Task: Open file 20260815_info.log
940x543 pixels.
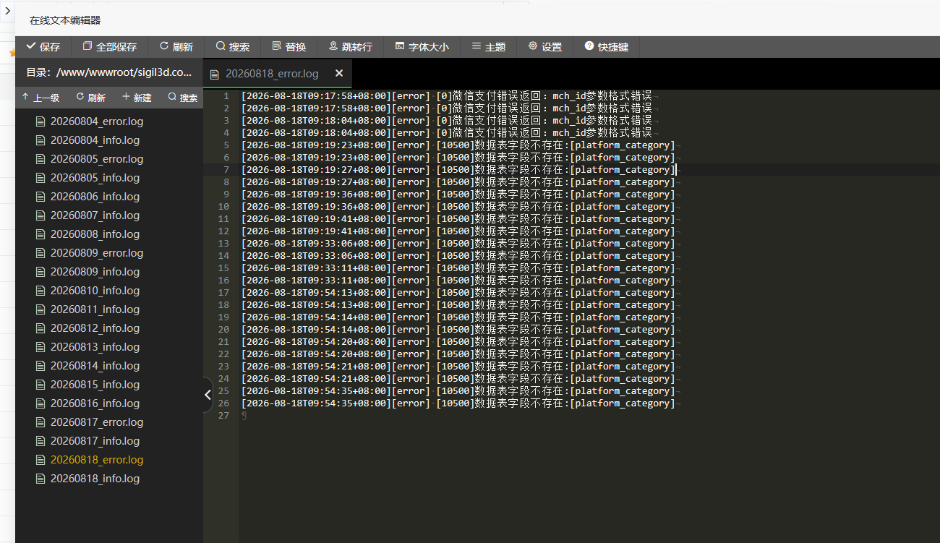Action: pos(95,385)
